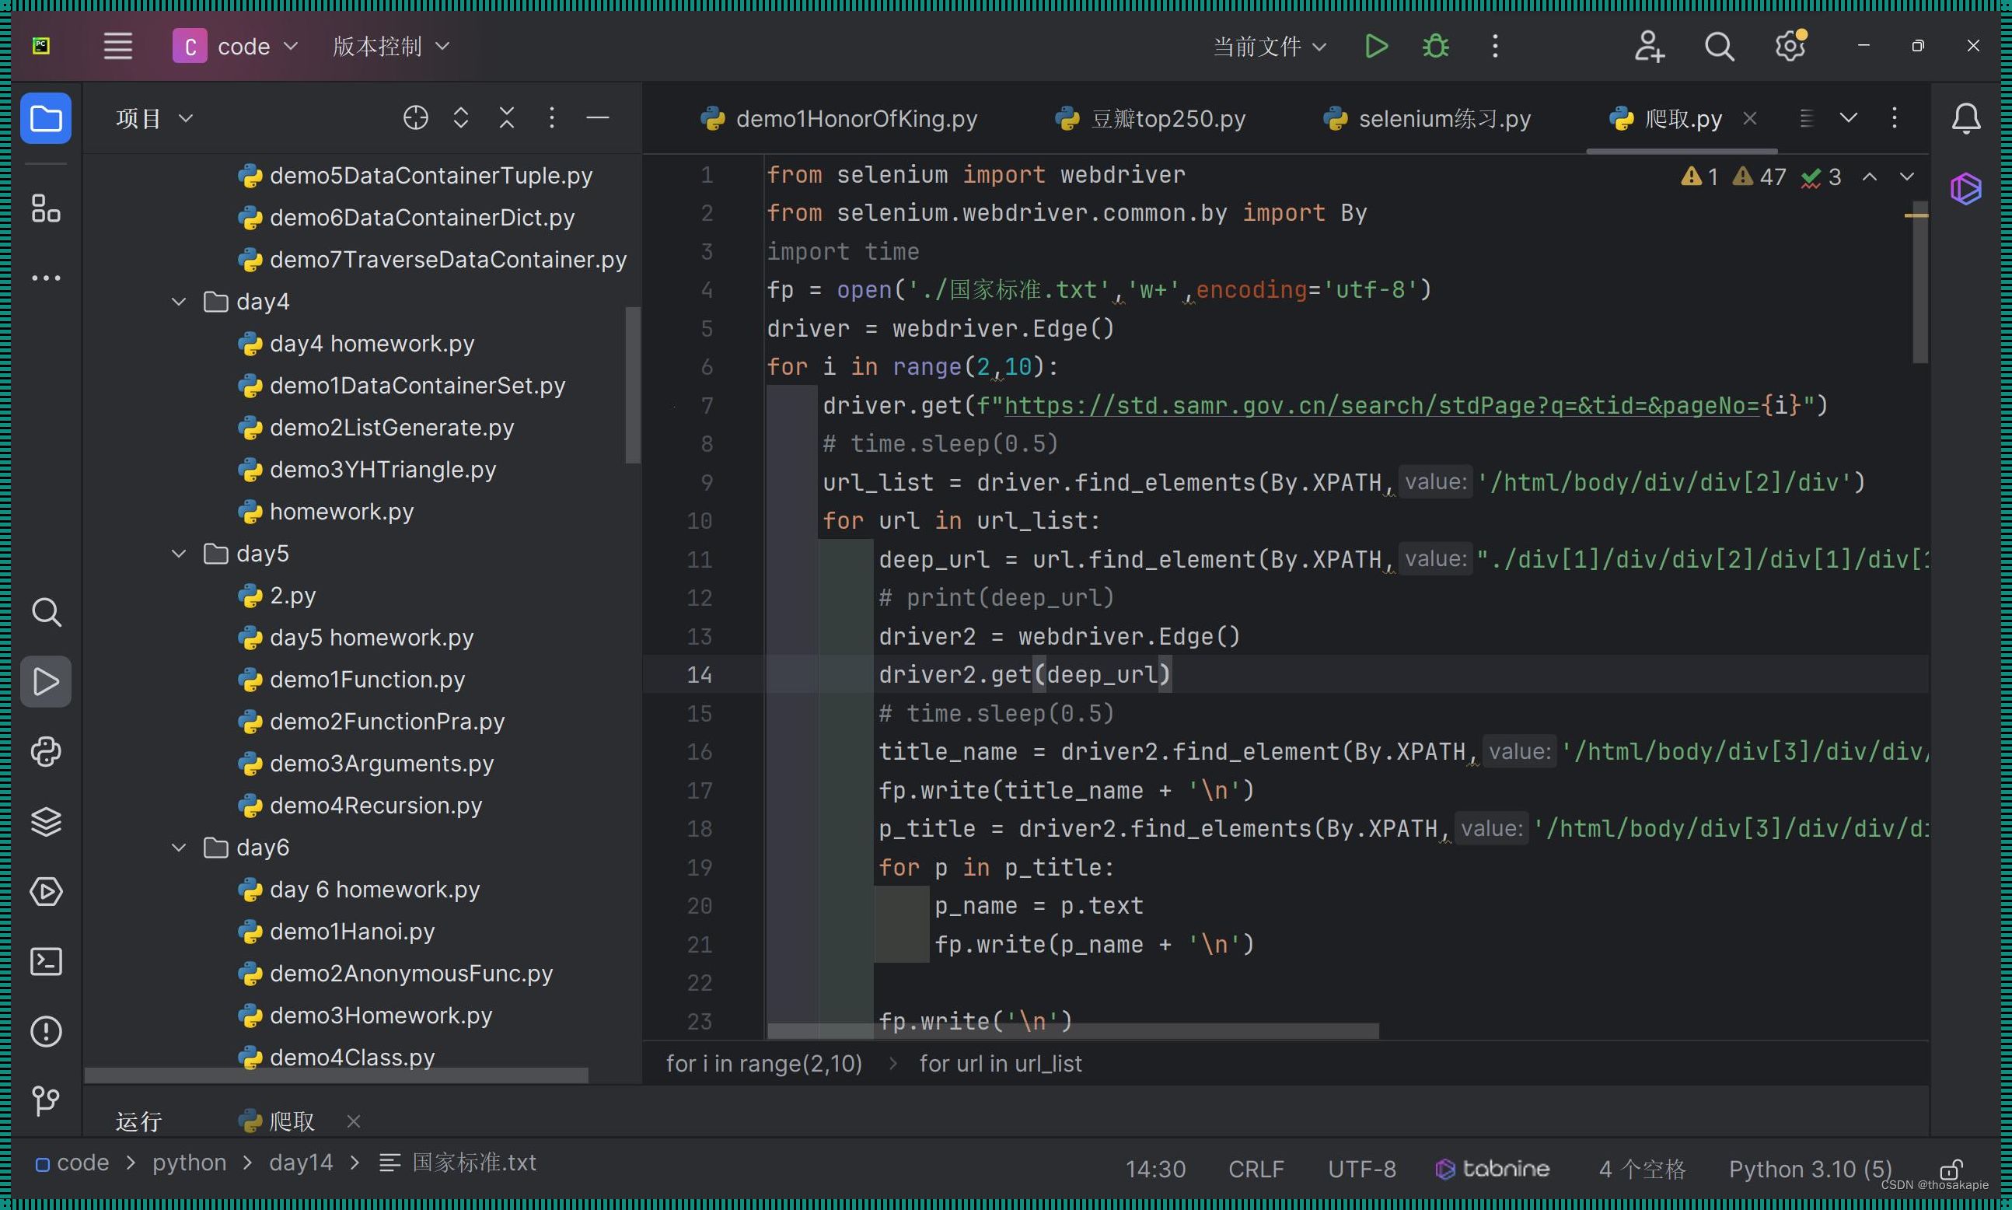Click the Project tree horizontal scrollbar
2012x1210 pixels.
coord(336,1076)
